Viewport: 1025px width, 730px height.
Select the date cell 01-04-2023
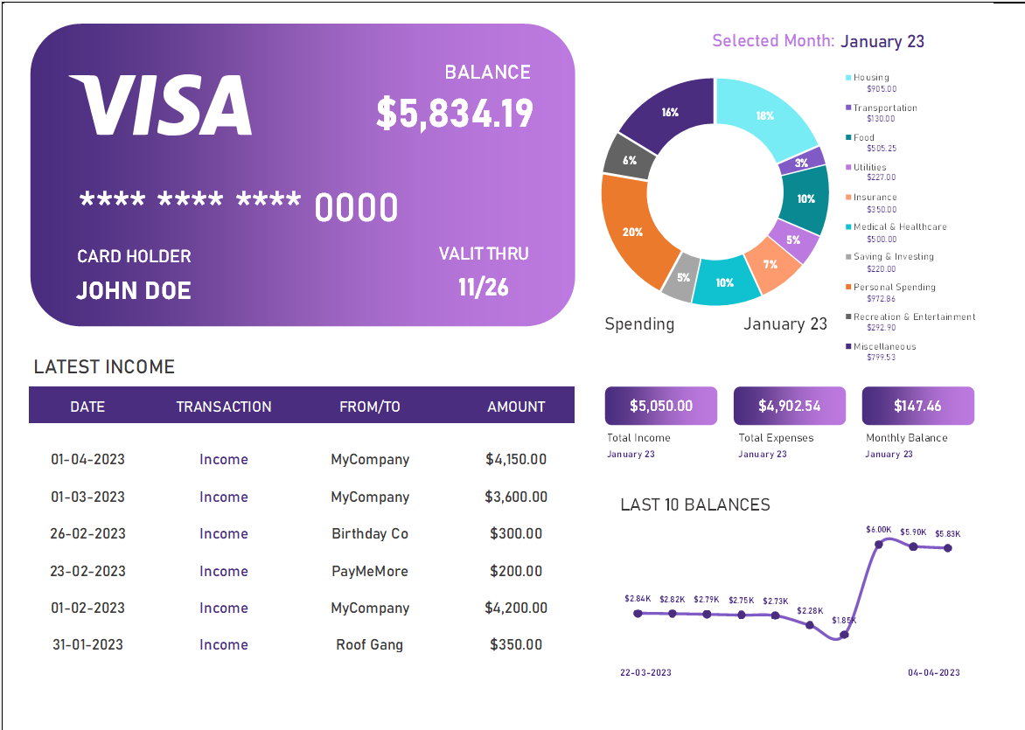[87, 460]
